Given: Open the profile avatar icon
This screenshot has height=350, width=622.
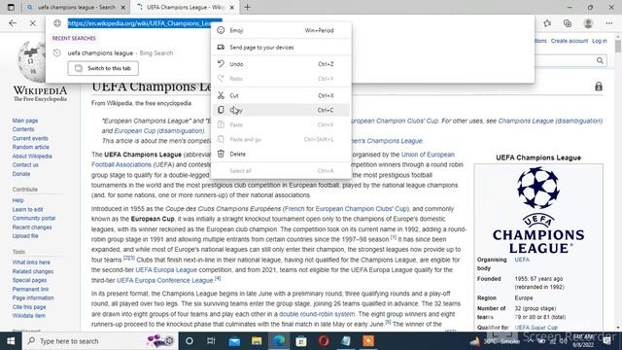Looking at the screenshot, I should [588, 23].
